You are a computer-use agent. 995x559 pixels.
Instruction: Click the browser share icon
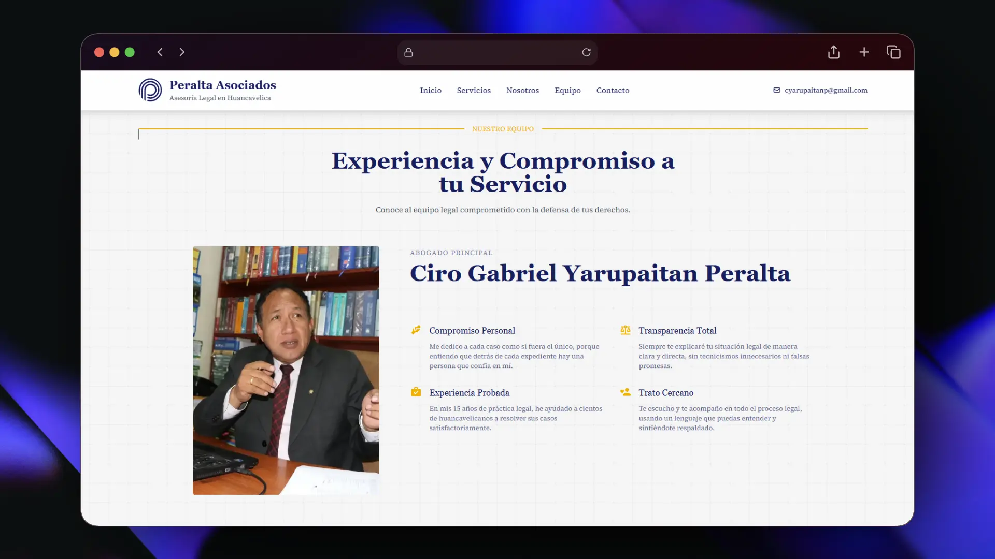(x=833, y=52)
